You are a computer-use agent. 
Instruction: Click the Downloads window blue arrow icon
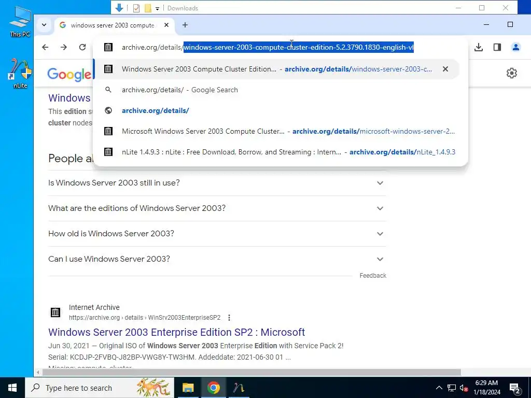pos(119,8)
